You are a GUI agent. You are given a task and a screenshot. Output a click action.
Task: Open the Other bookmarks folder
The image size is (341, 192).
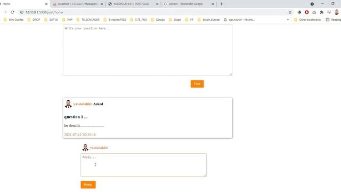307,20
